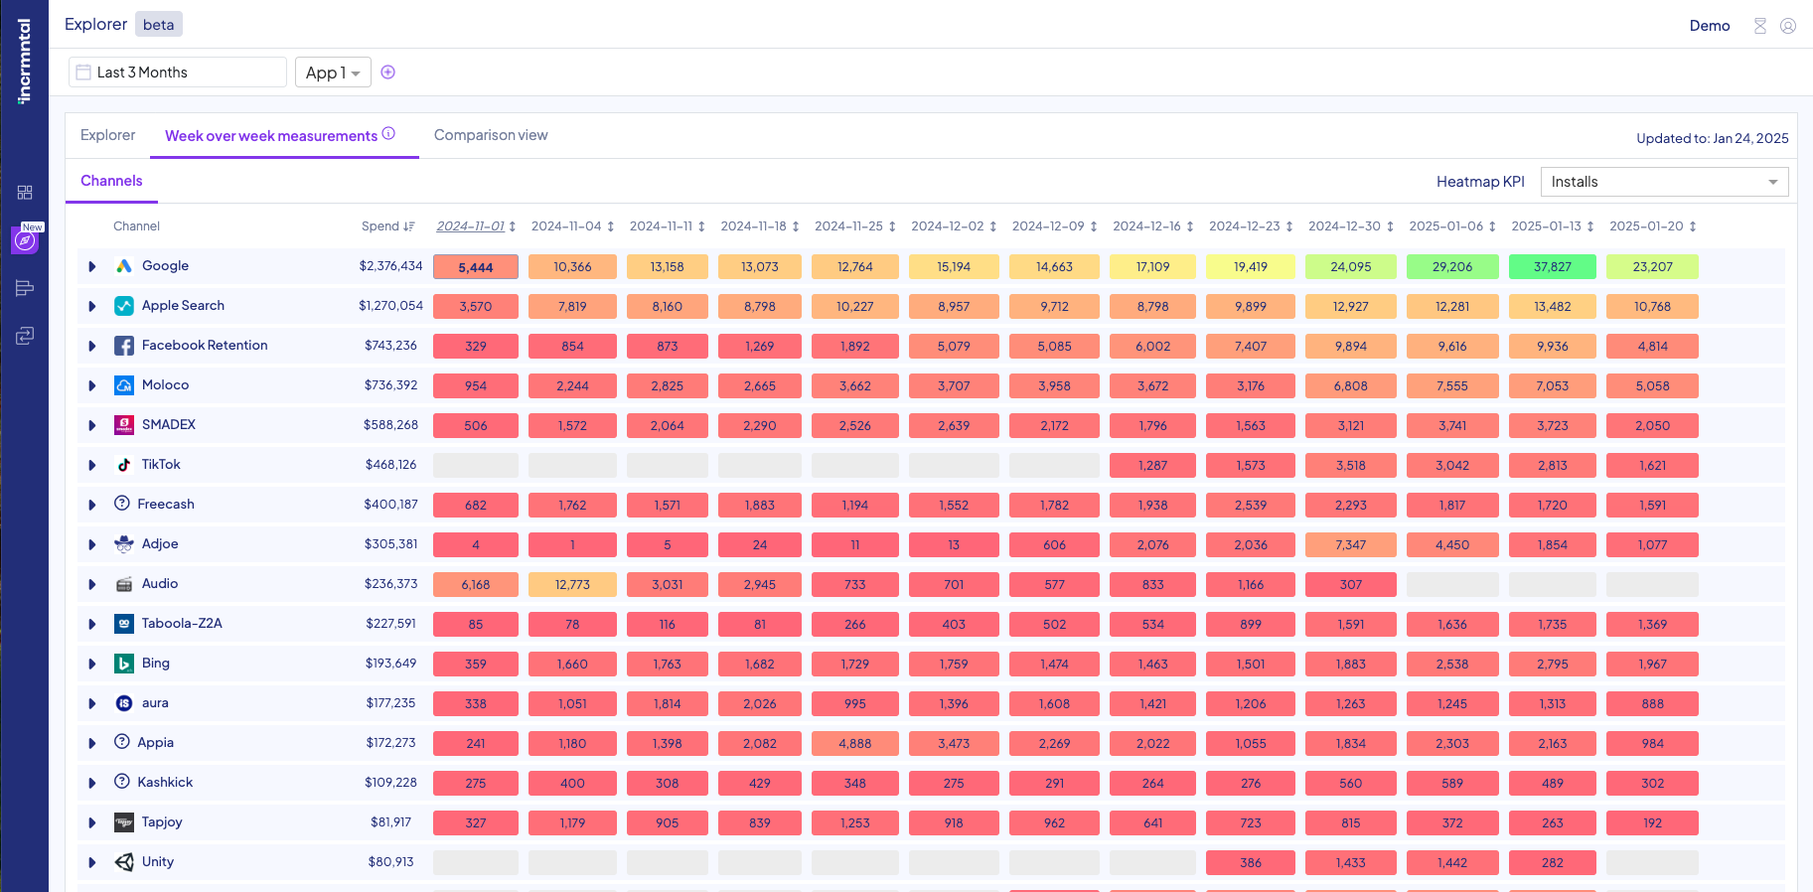Screen dimensions: 1813x892
Task: Click the hourglass icon next to Demo
Action: pos(1759,26)
